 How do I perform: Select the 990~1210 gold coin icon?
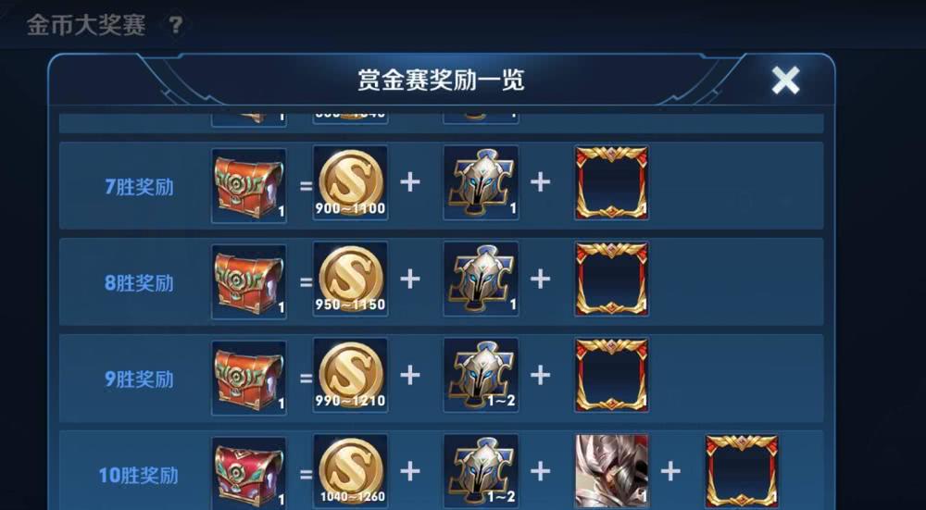click(350, 376)
